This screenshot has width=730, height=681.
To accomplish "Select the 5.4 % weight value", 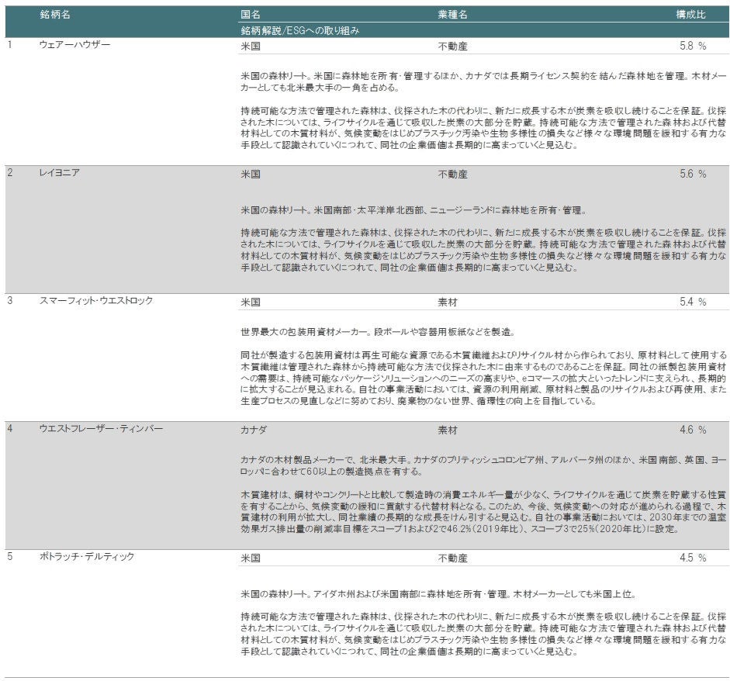I will click(x=692, y=302).
